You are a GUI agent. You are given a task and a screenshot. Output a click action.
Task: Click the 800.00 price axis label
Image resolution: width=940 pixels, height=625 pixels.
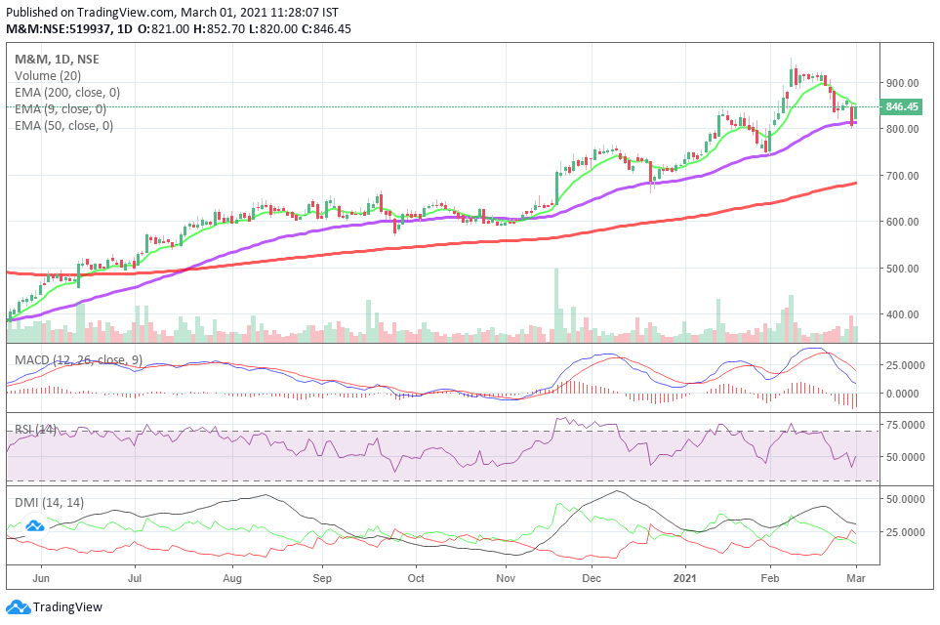click(x=902, y=128)
